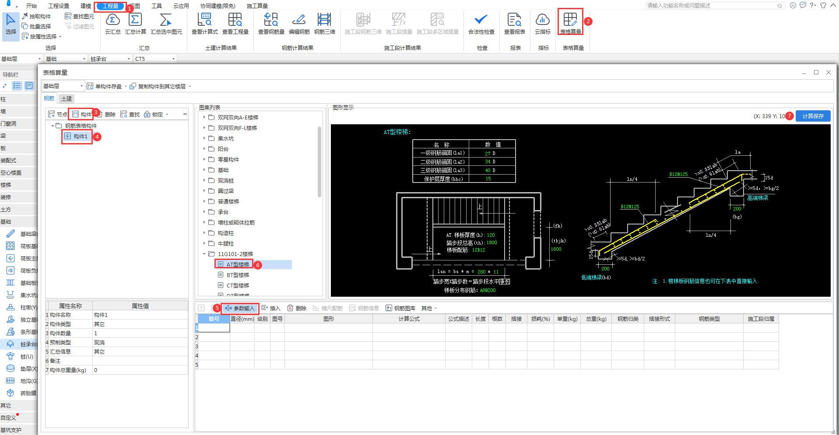Open 钢筋三维 view tool
The width and height of the screenshot is (839, 435).
click(324, 24)
